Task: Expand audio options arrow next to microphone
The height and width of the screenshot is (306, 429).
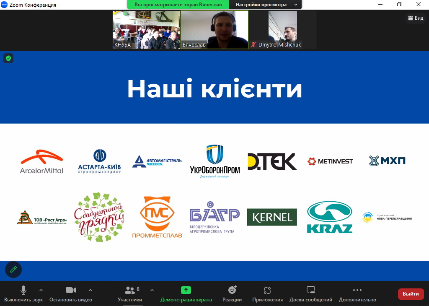Action: click(41, 290)
